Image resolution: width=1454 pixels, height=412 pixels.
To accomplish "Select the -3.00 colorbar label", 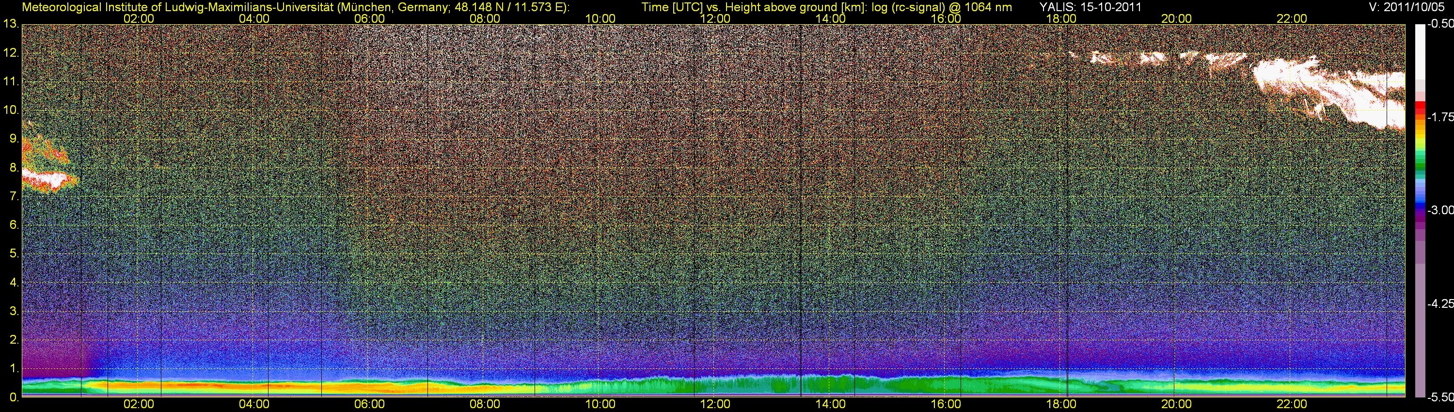I will coord(1440,210).
